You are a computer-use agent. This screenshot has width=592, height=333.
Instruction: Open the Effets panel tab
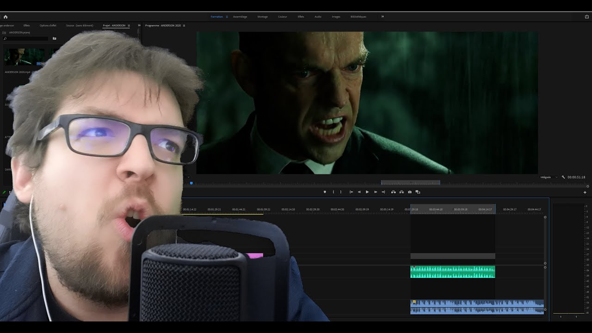26,25
